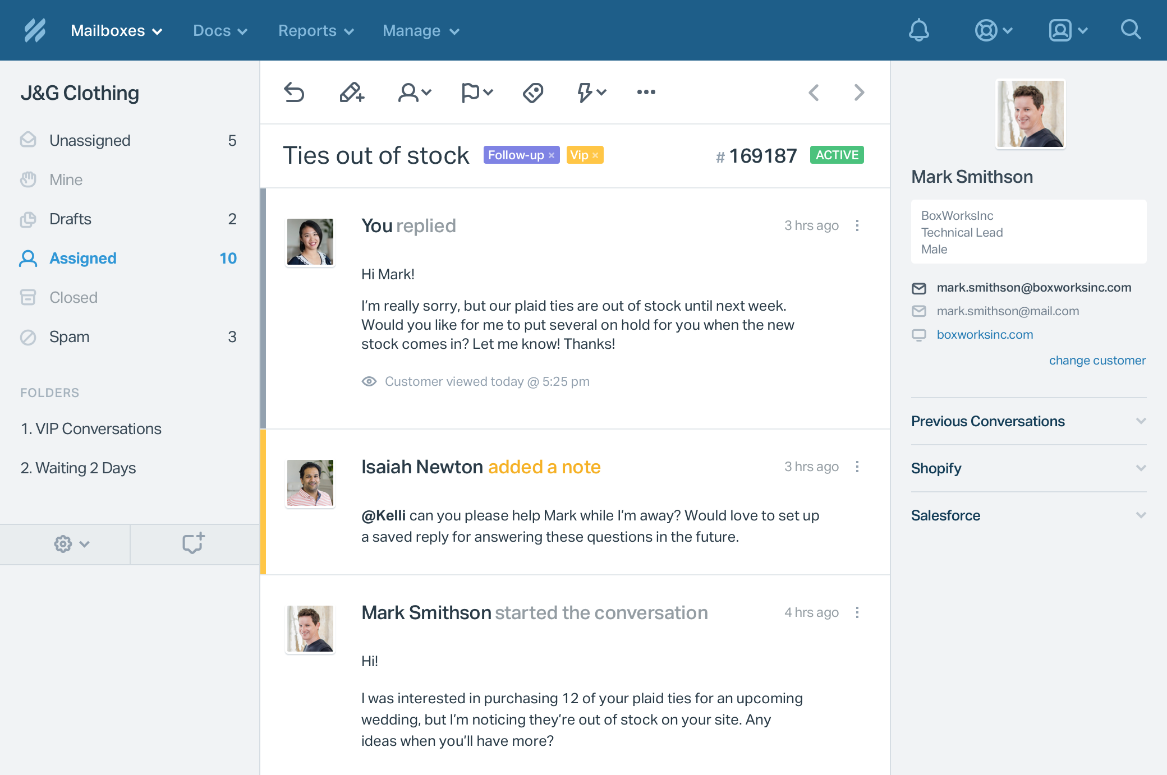Open the Reports menu
The width and height of the screenshot is (1167, 775).
(315, 31)
